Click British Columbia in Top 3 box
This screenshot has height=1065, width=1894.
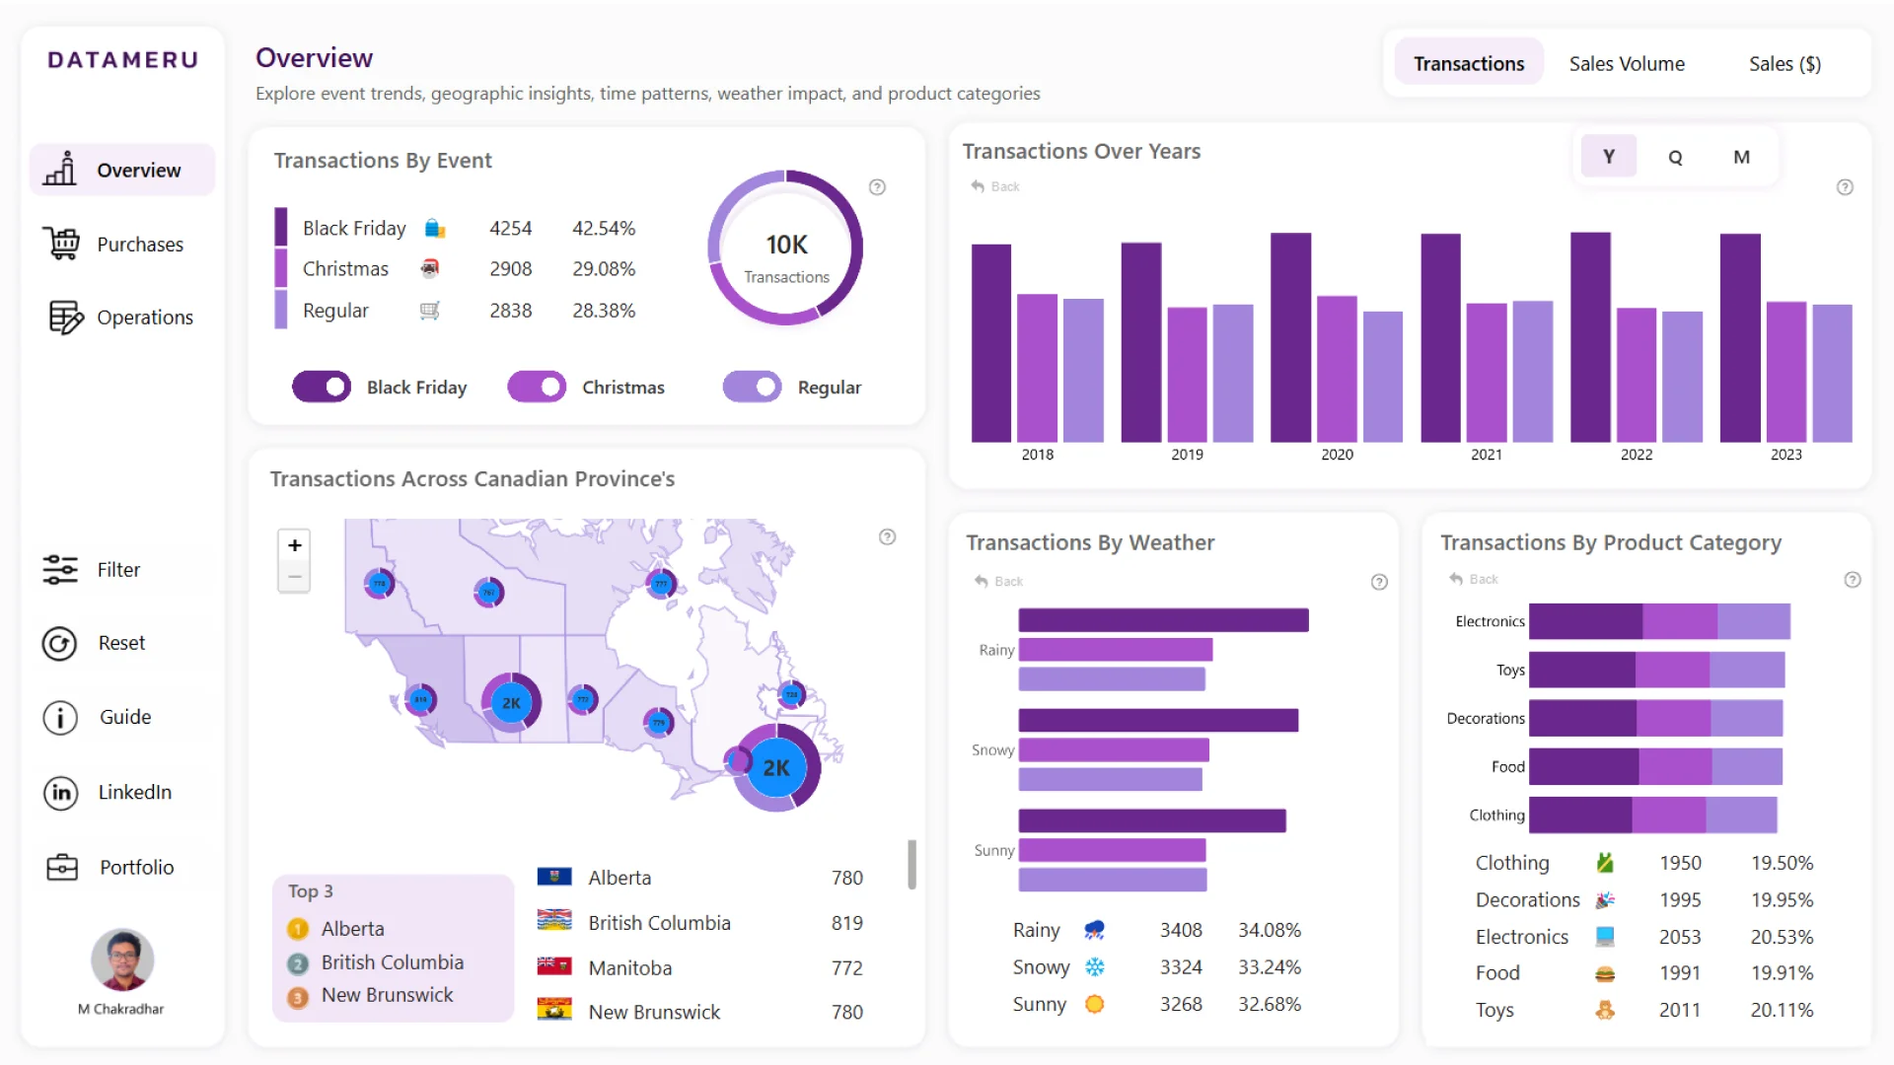tap(393, 962)
